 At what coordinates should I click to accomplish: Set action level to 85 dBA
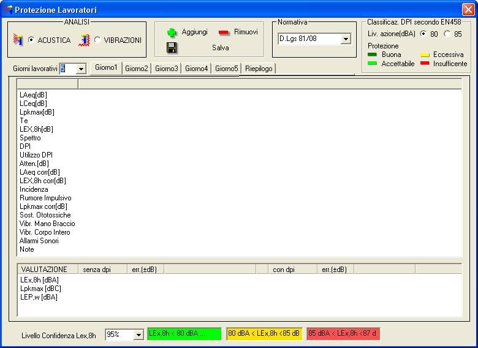(447, 34)
